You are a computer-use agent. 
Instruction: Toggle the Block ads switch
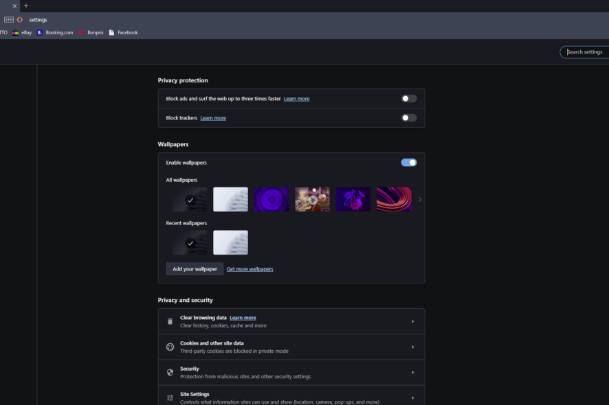408,99
